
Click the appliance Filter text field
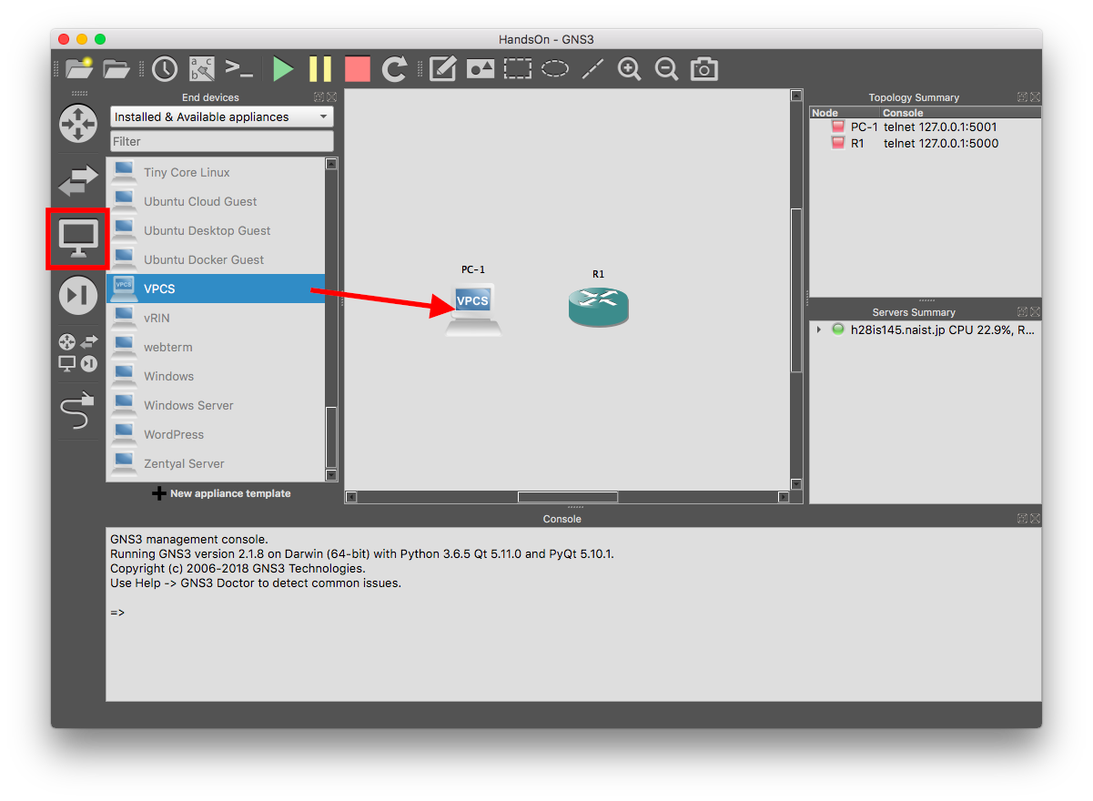(222, 141)
